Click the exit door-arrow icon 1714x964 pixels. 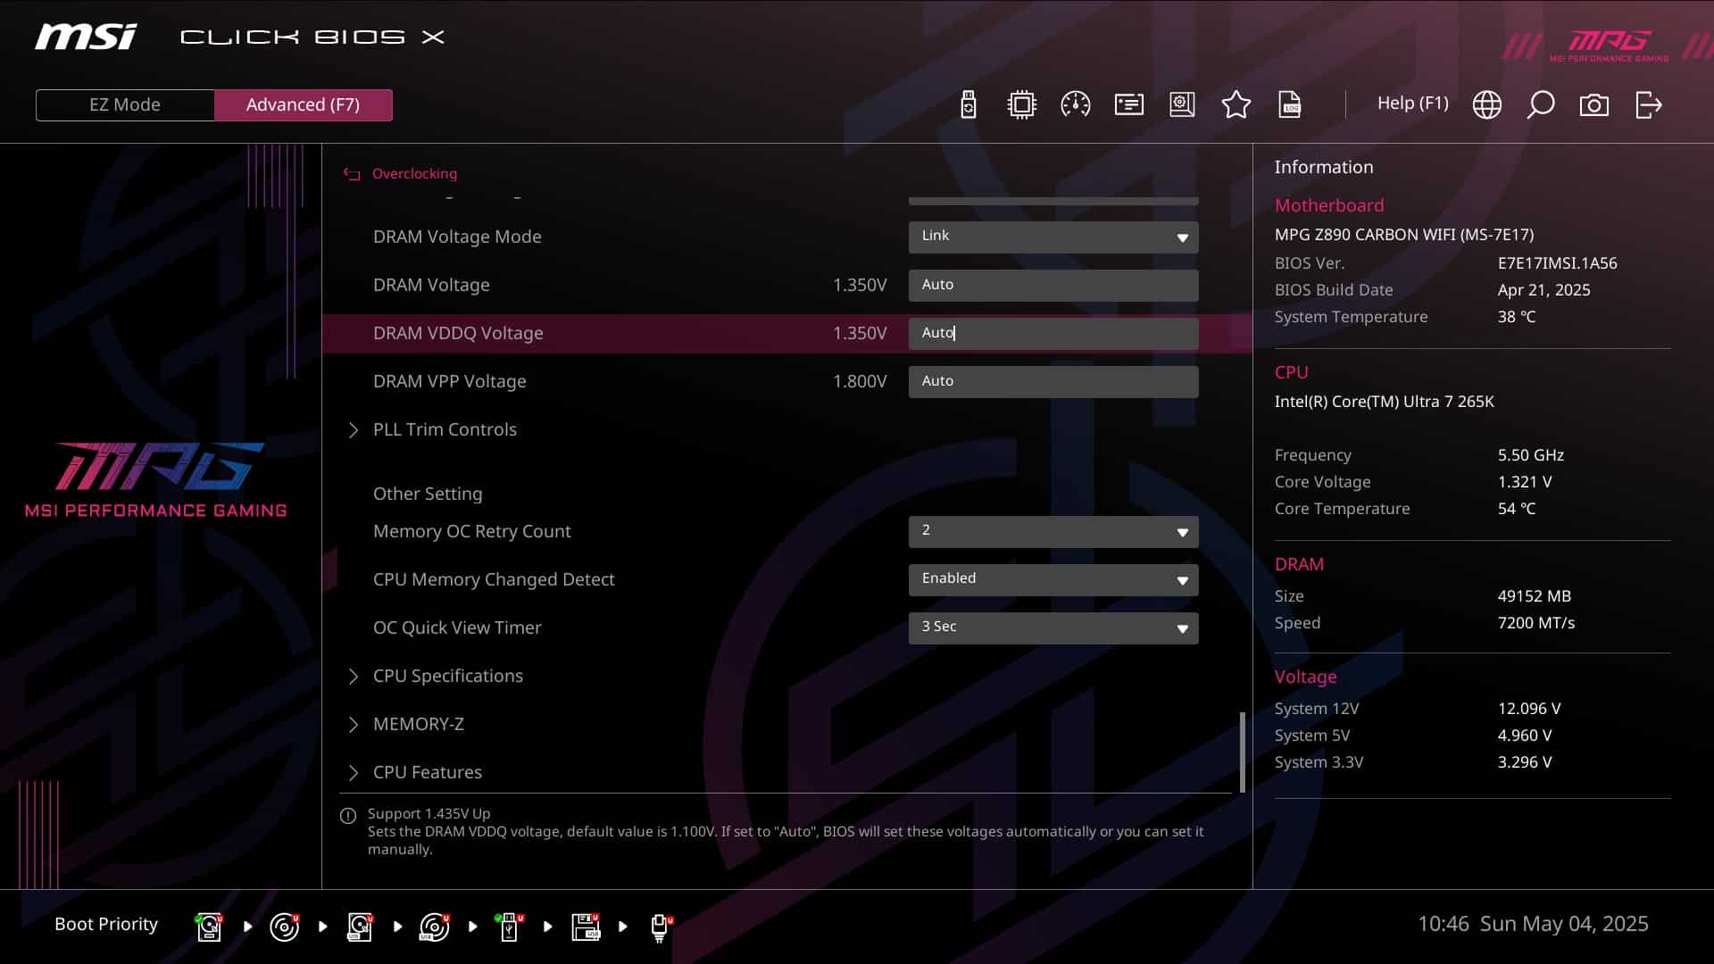(1648, 104)
